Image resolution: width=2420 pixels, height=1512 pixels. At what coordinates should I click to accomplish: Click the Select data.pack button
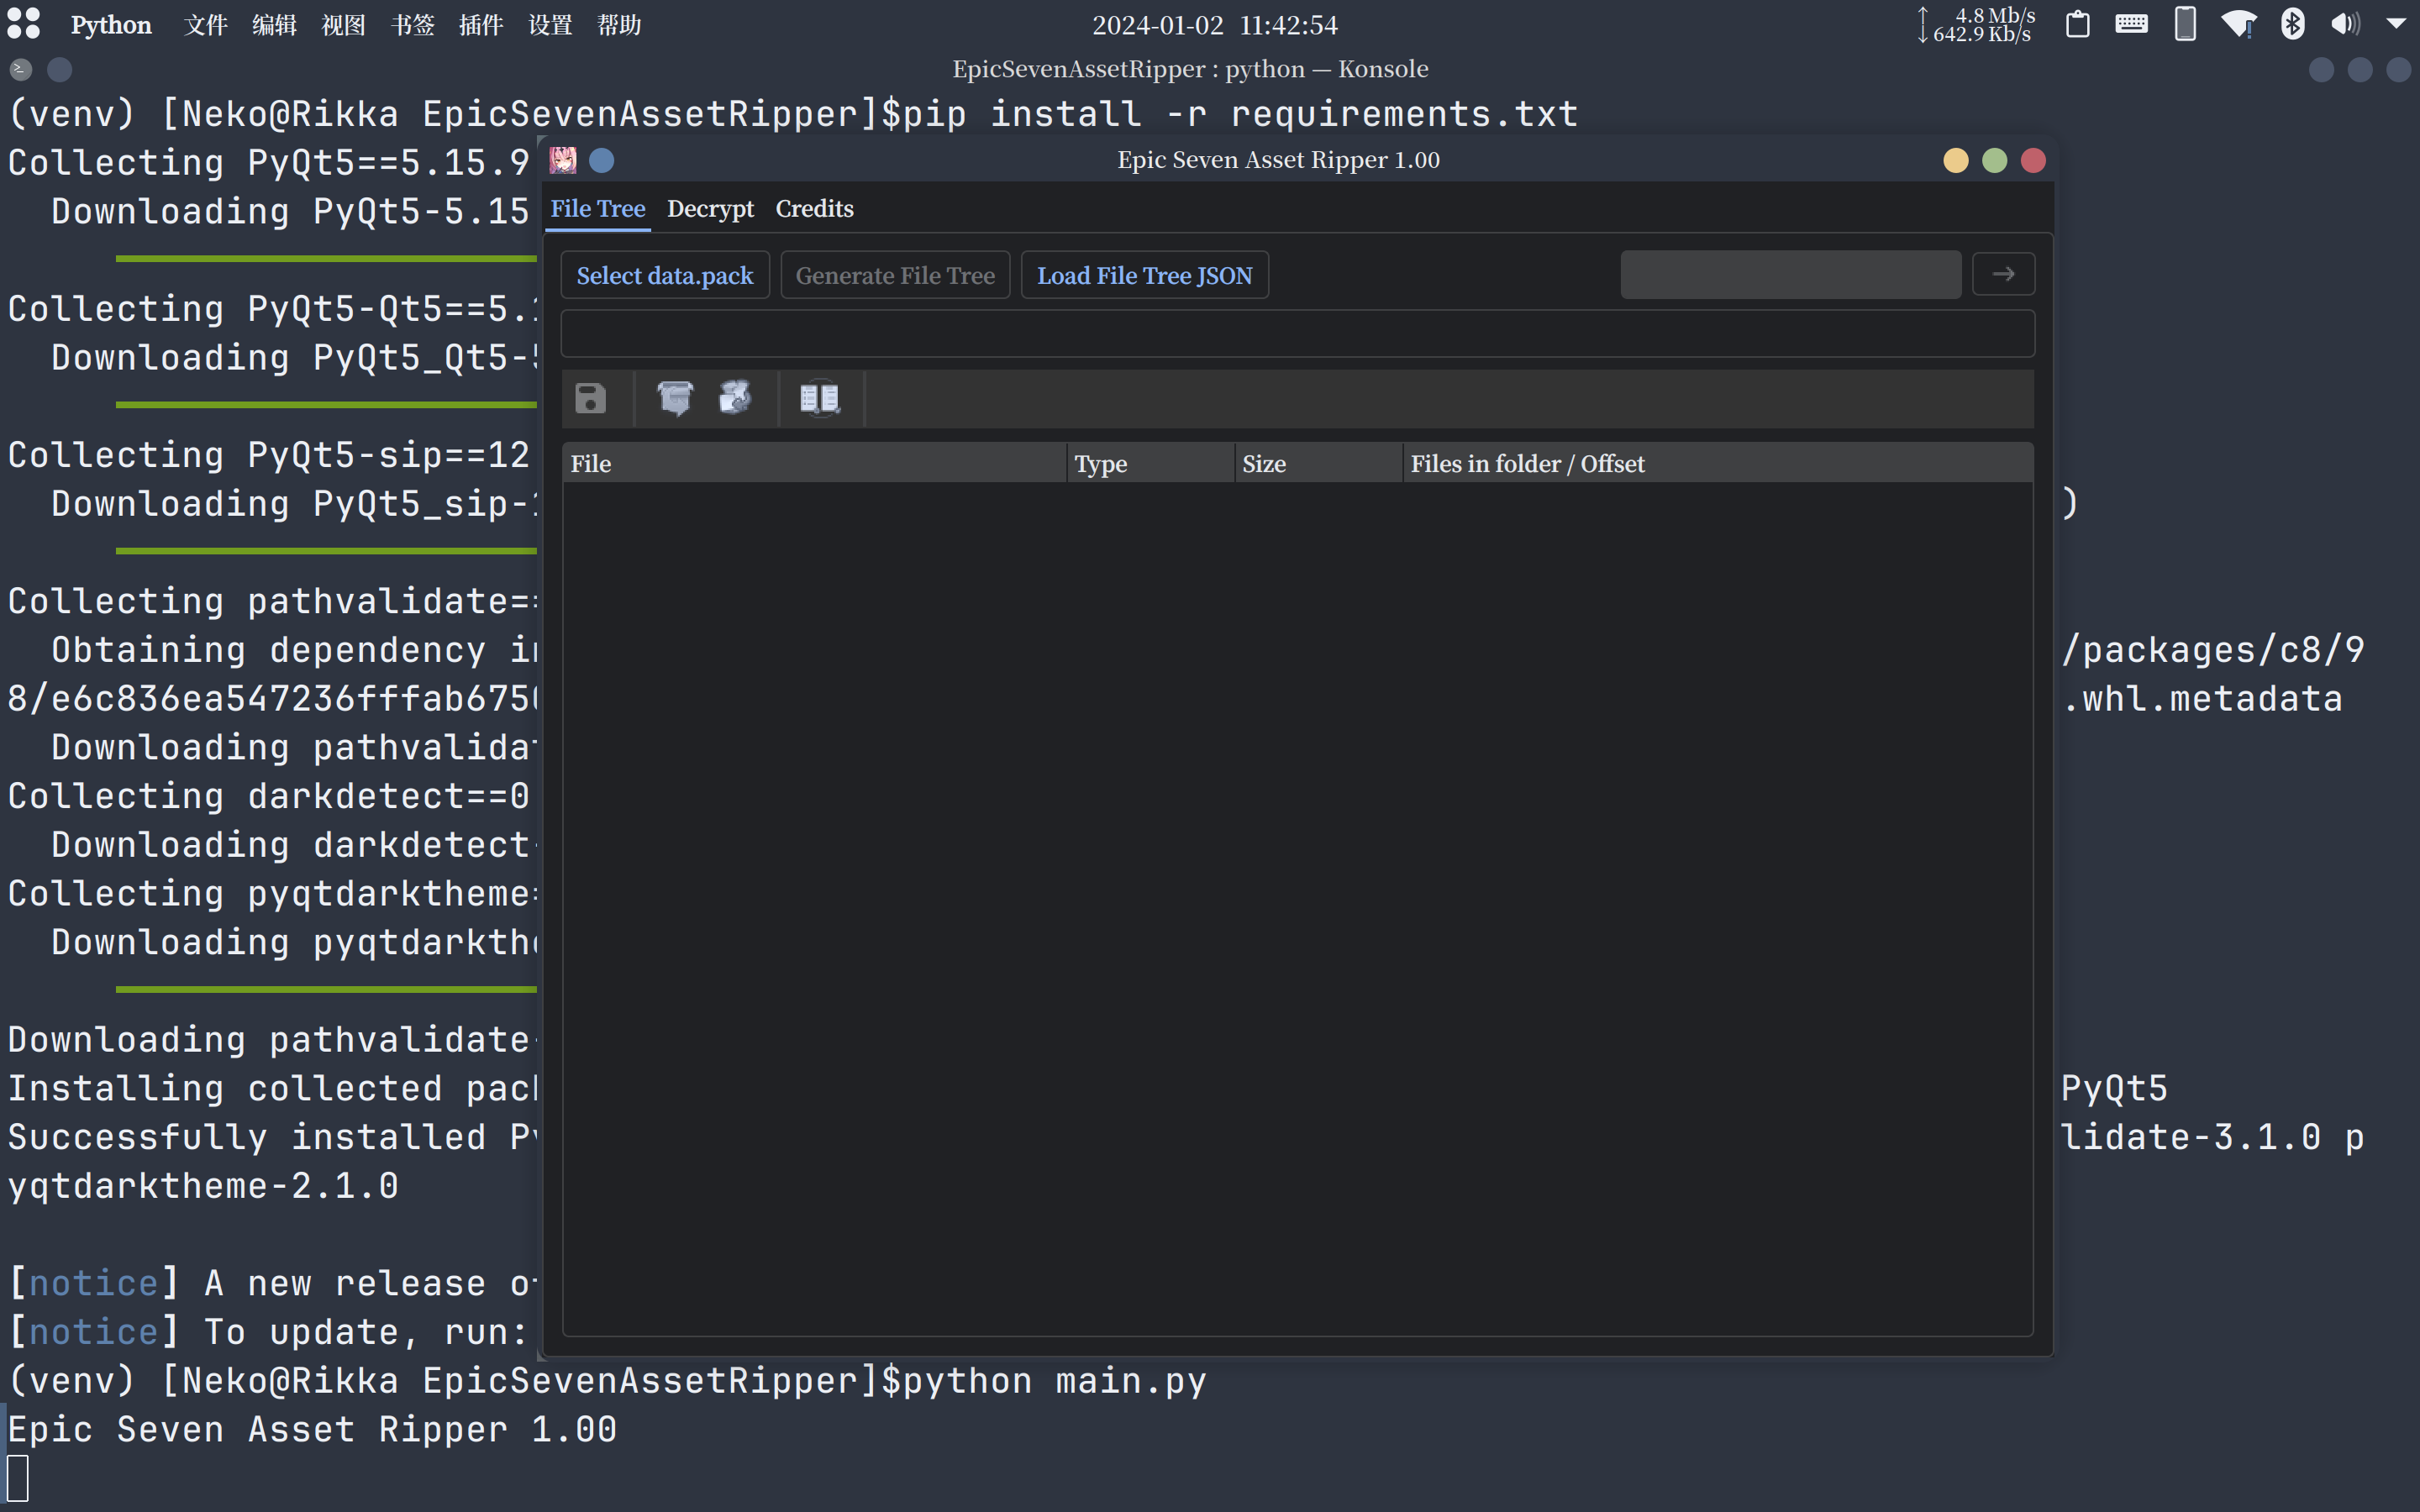click(665, 275)
